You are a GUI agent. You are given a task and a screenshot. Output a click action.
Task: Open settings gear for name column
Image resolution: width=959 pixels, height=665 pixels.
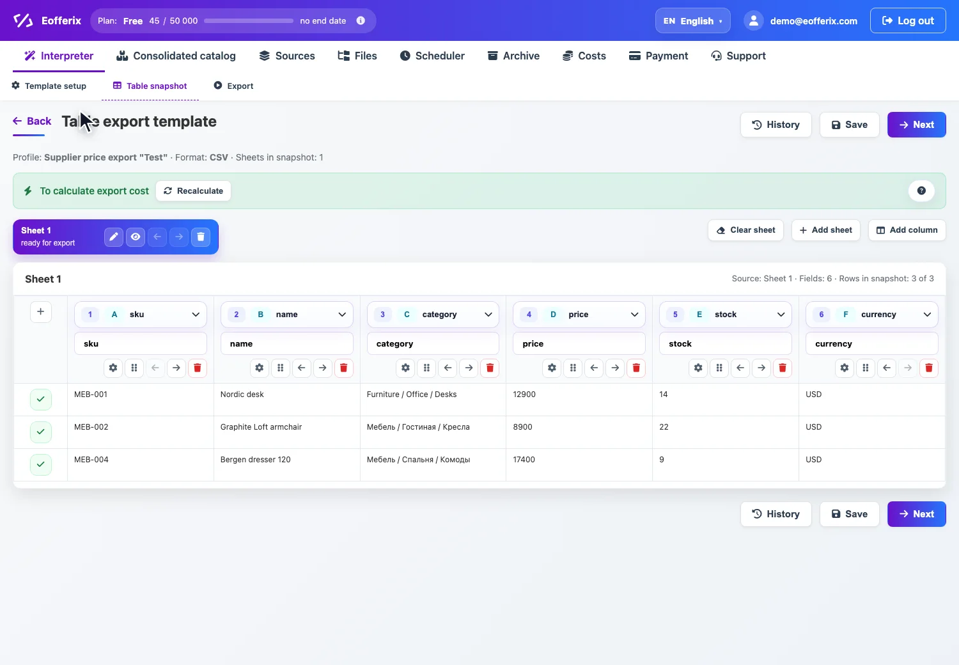pos(260,368)
